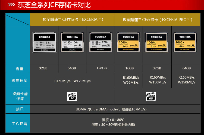Click the 传输速度 row label

tap(20, 80)
